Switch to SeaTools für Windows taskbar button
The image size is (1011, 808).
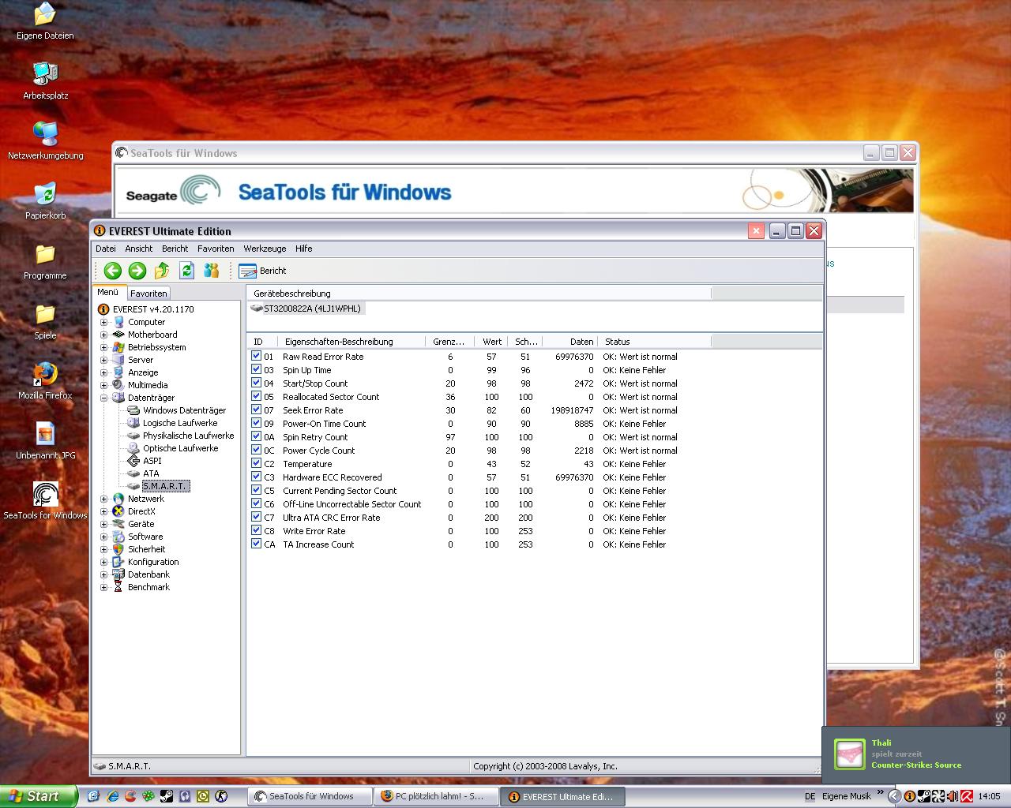[310, 797]
